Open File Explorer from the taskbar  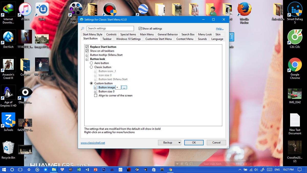(54, 170)
